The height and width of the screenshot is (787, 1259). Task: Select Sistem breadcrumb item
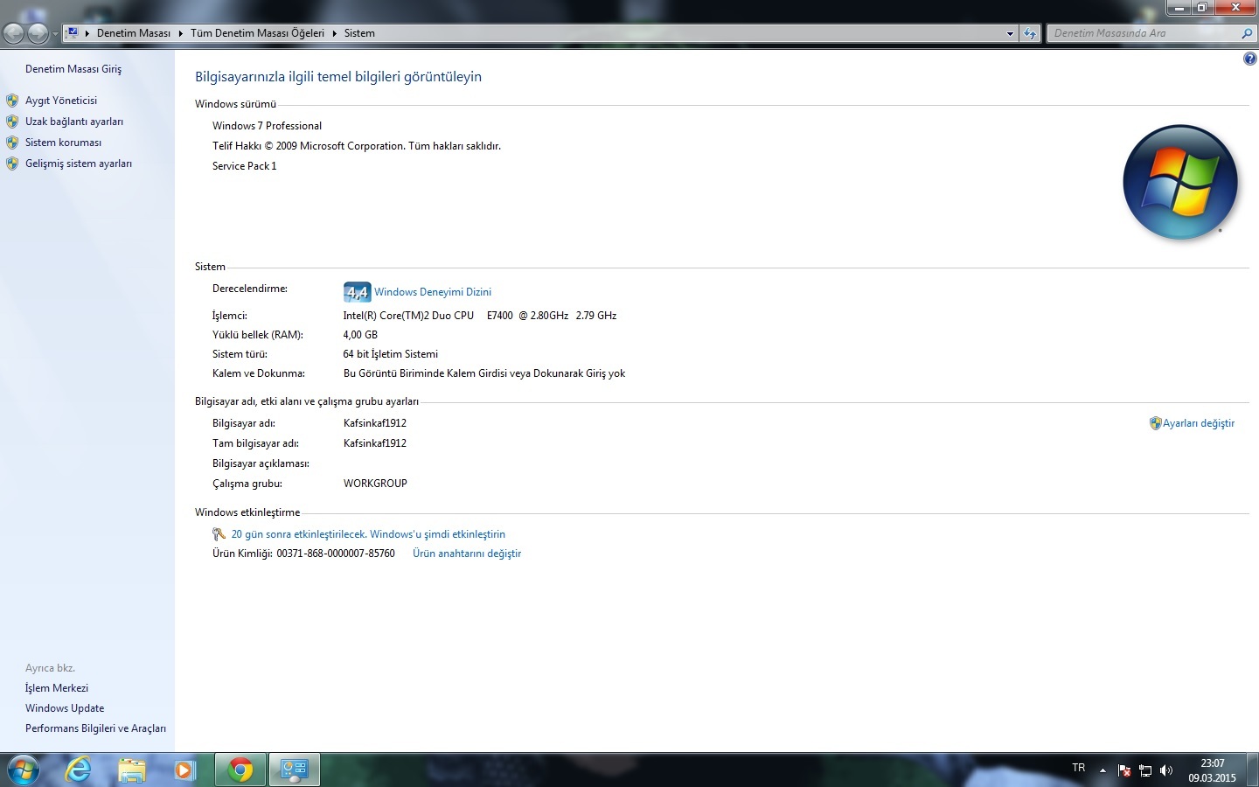[x=359, y=33]
